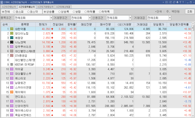Click the numbered '1' window icon in the title bar
Screen dimensions: 195x118
coord(2,2)
